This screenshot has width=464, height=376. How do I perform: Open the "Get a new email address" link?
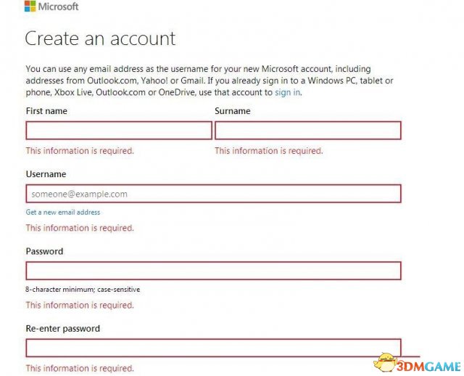tap(63, 212)
